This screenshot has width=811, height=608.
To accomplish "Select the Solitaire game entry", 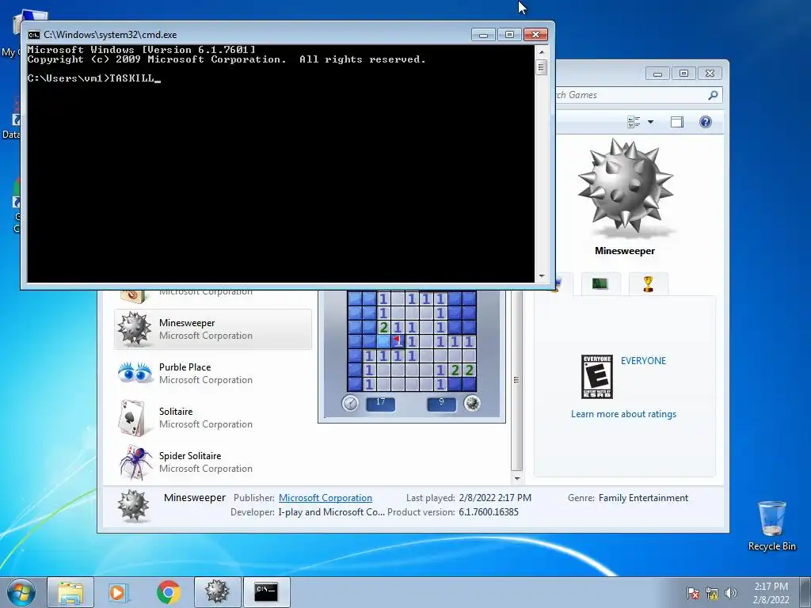I will point(212,418).
